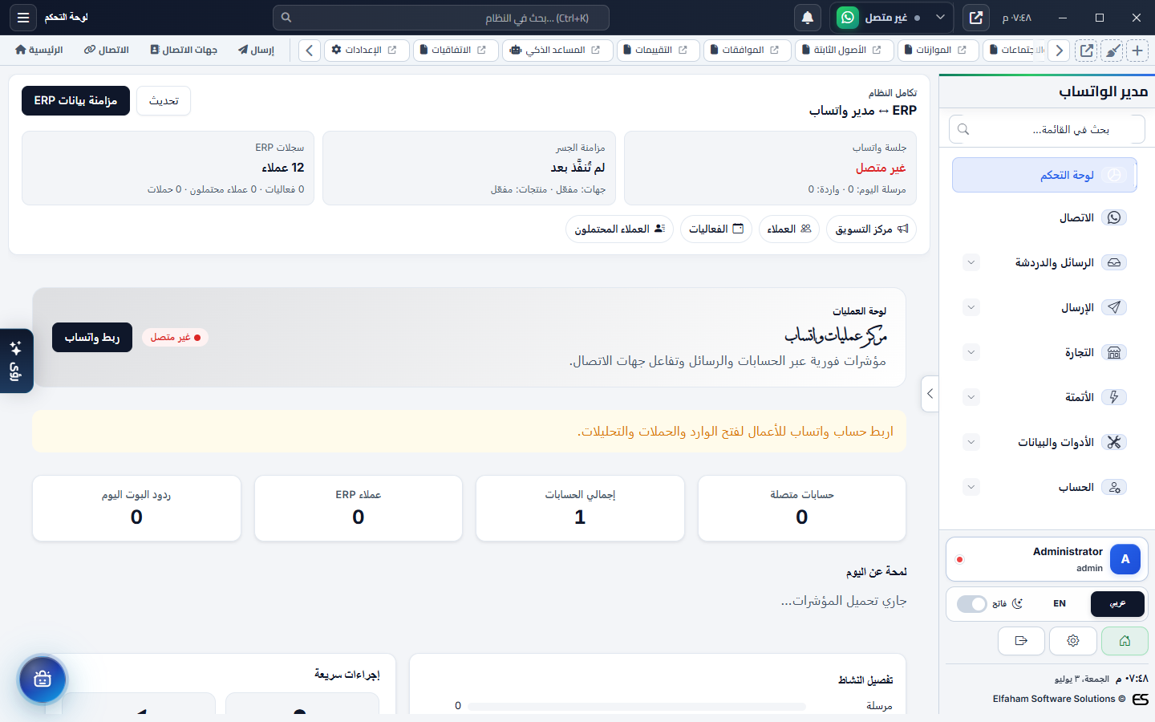This screenshot has width=1155, height=722.
Task: Click the الاتصال WhatsApp sidebar icon
Action: point(1114,217)
